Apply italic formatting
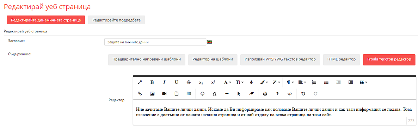This screenshot has height=135, width=418. pos(164,82)
